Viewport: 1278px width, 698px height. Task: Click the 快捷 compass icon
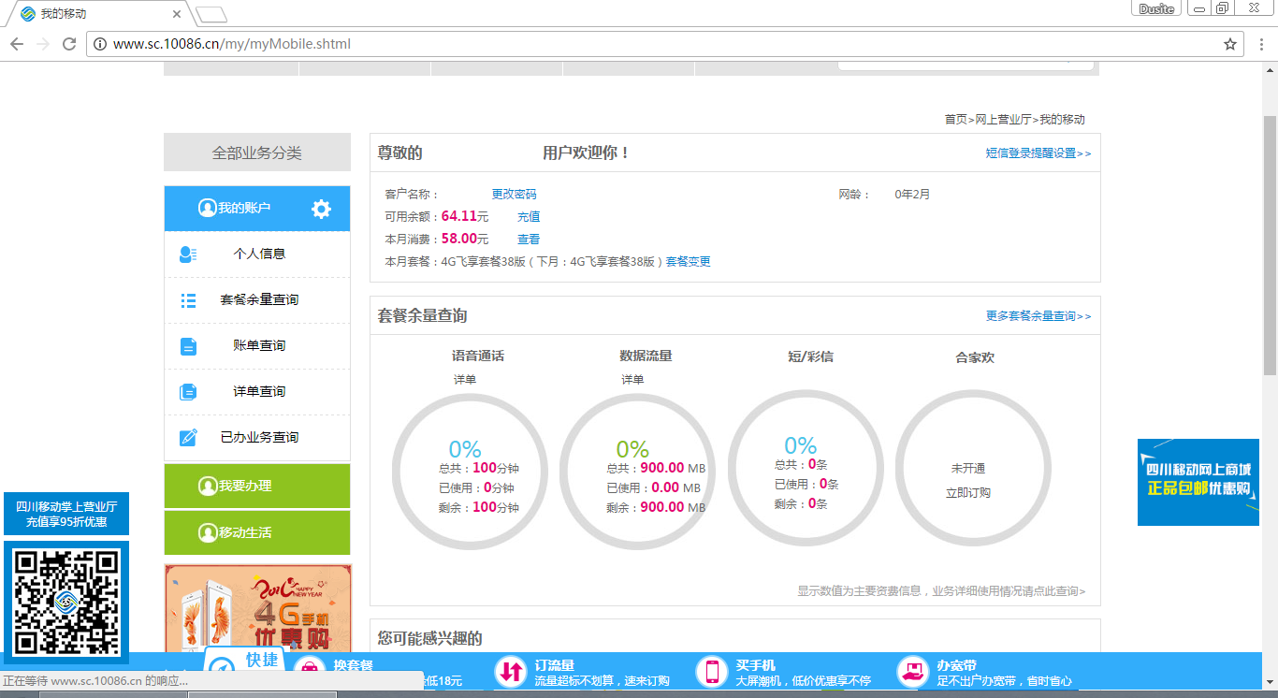point(222,668)
